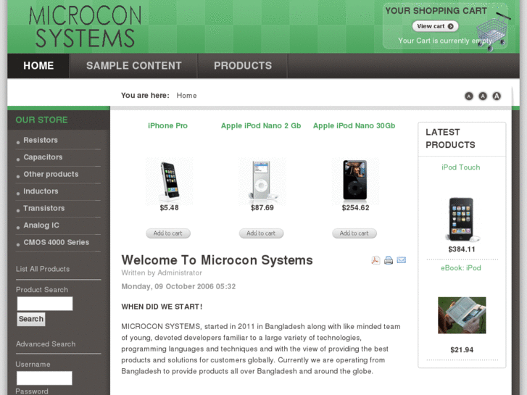Print the article using the printer icon
The height and width of the screenshot is (395, 527).
point(389,260)
